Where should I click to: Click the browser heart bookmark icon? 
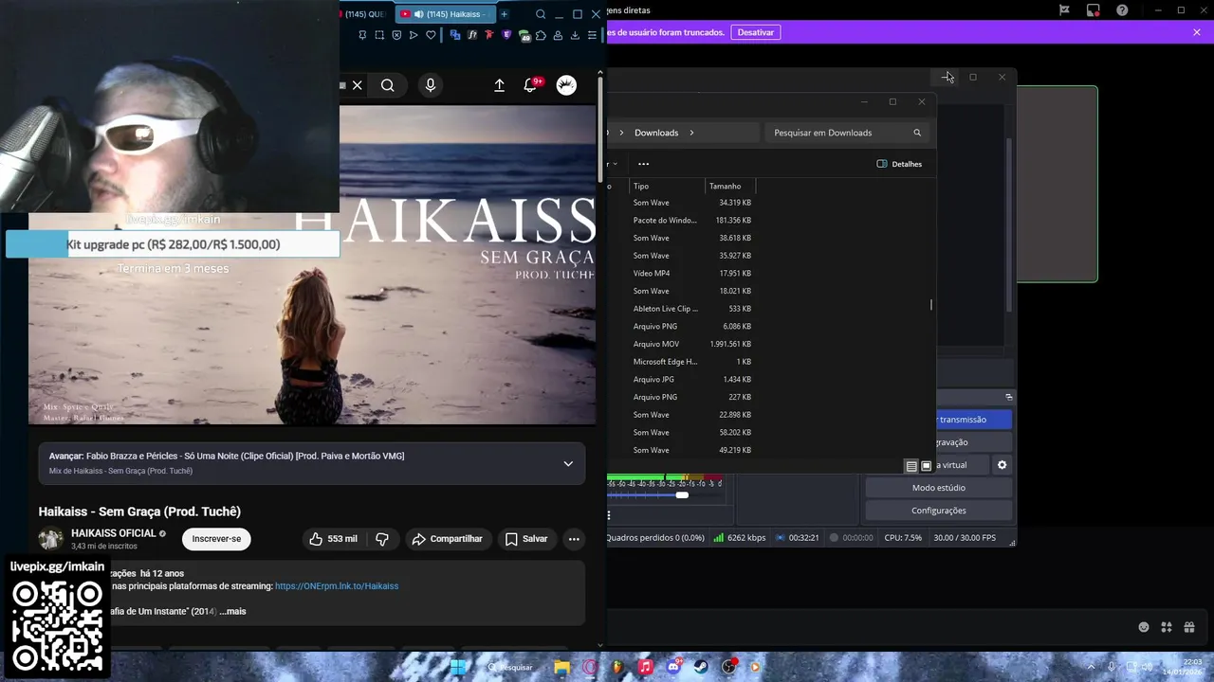point(431,35)
